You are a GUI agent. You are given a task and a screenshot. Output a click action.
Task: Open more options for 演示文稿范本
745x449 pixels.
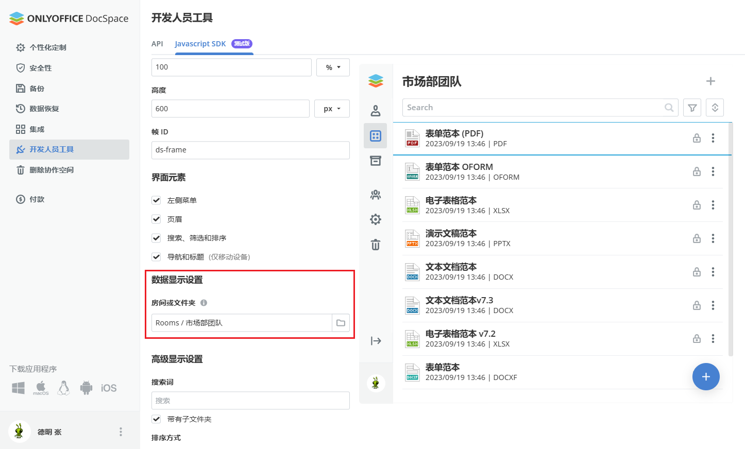coord(713,238)
